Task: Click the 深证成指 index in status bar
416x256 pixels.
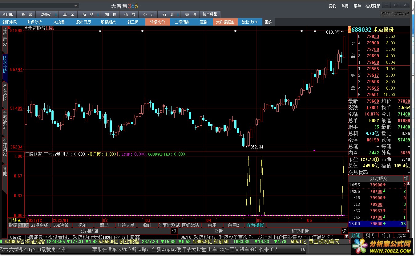Action: pos(35,242)
